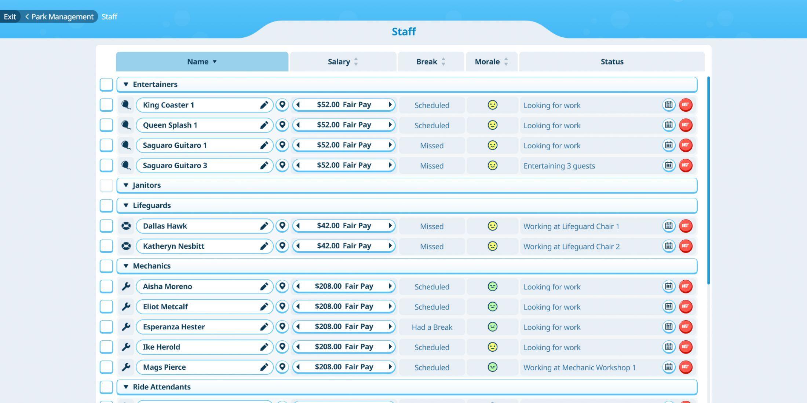Click the schedule calendar icon for Mags Pierce
The image size is (807, 403).
668,366
